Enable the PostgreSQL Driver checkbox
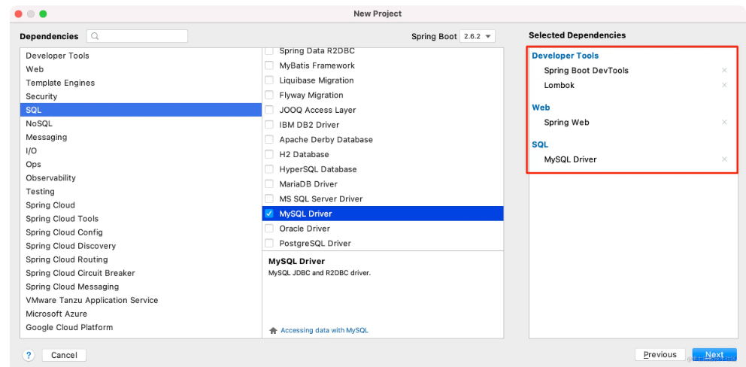Screen dimensions: 746x367 [x=269, y=244]
